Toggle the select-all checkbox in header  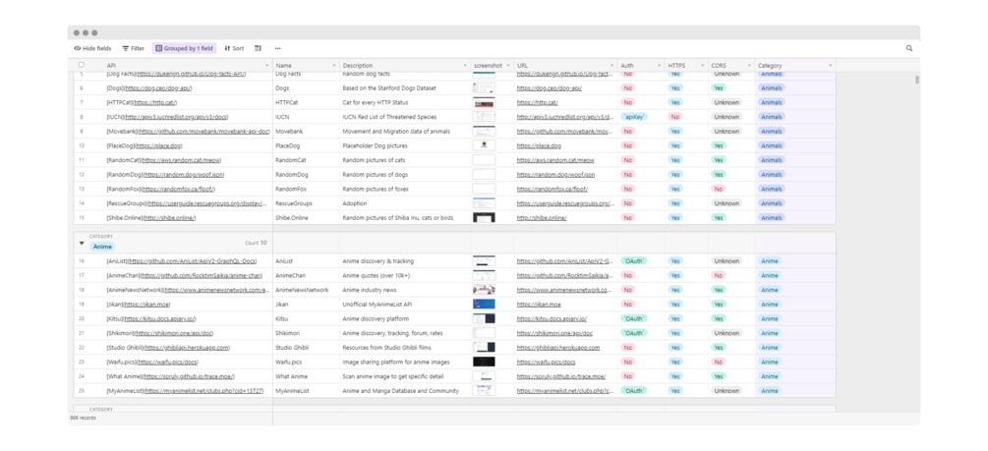82,65
